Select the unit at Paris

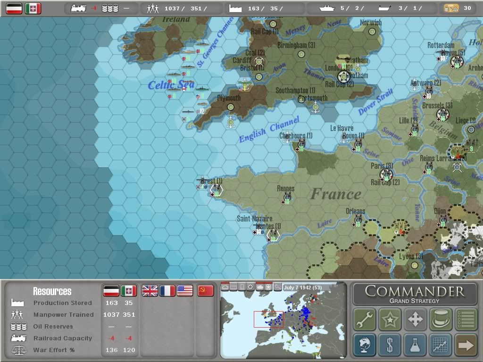(x=386, y=175)
